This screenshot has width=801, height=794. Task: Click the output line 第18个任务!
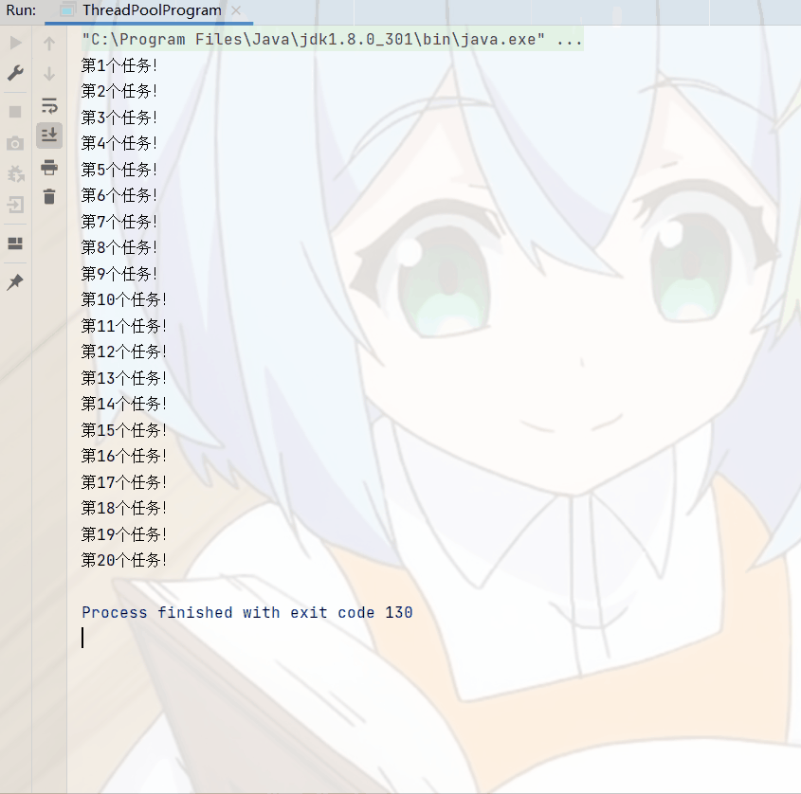pyautogui.click(x=124, y=508)
